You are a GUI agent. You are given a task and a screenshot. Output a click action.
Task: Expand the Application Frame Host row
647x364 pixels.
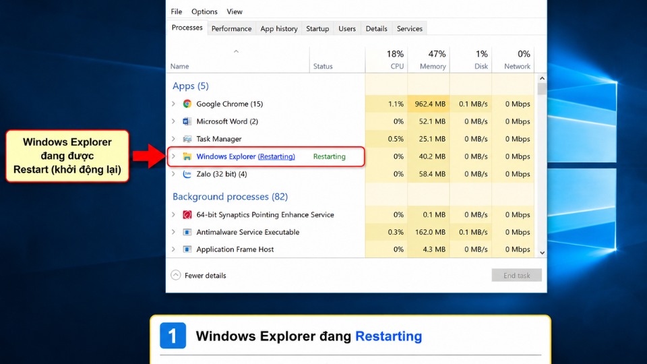[174, 249]
